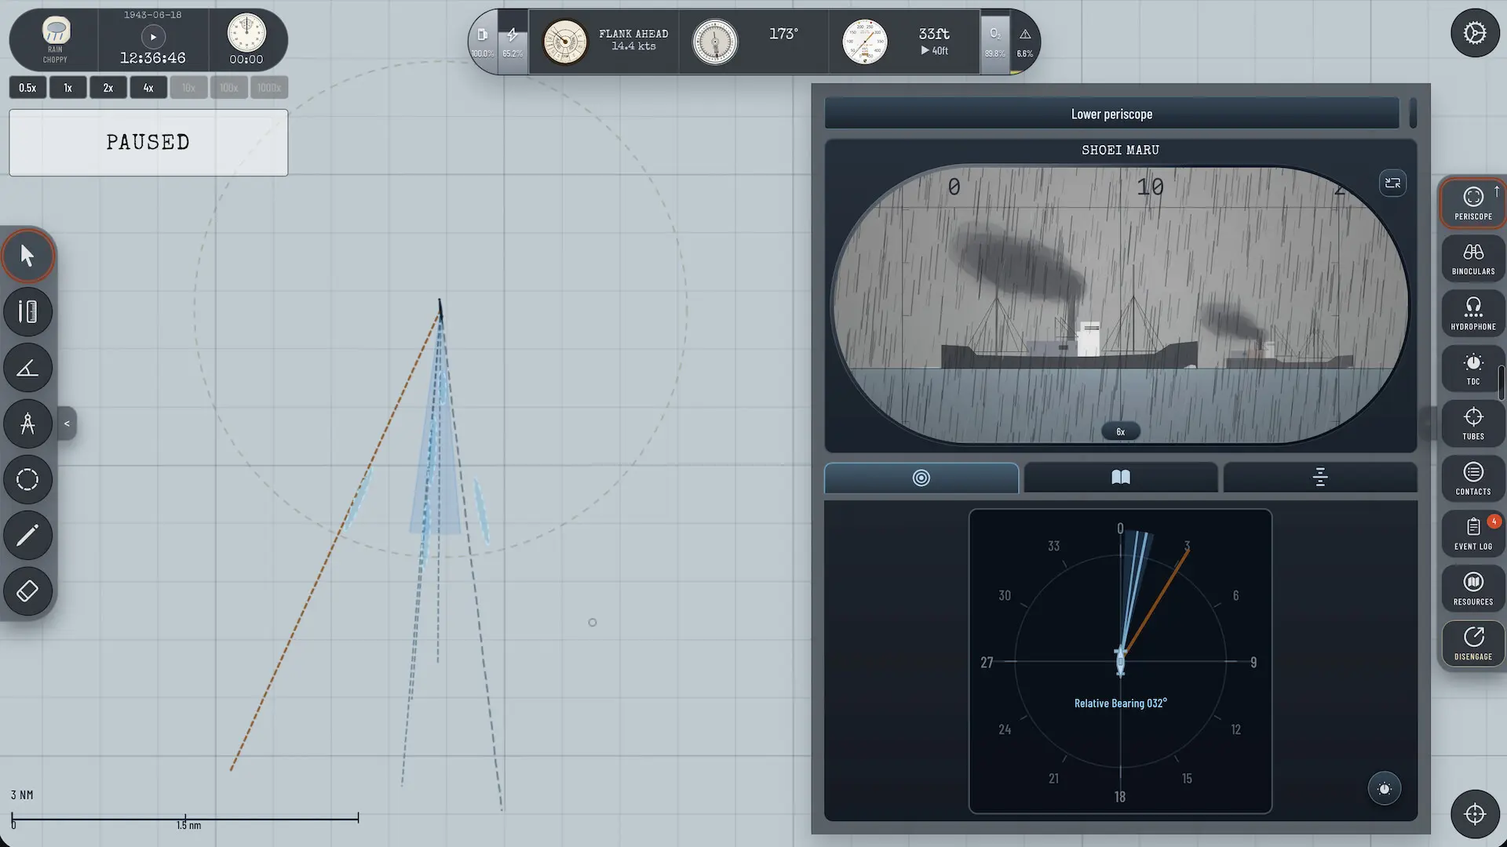Open the Event Log
The height and width of the screenshot is (847, 1507).
(x=1473, y=534)
